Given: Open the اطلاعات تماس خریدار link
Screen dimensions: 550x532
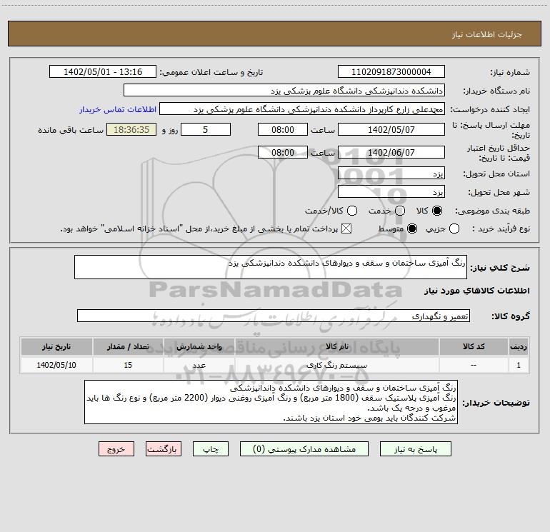Looking at the screenshot, I should pos(118,109).
